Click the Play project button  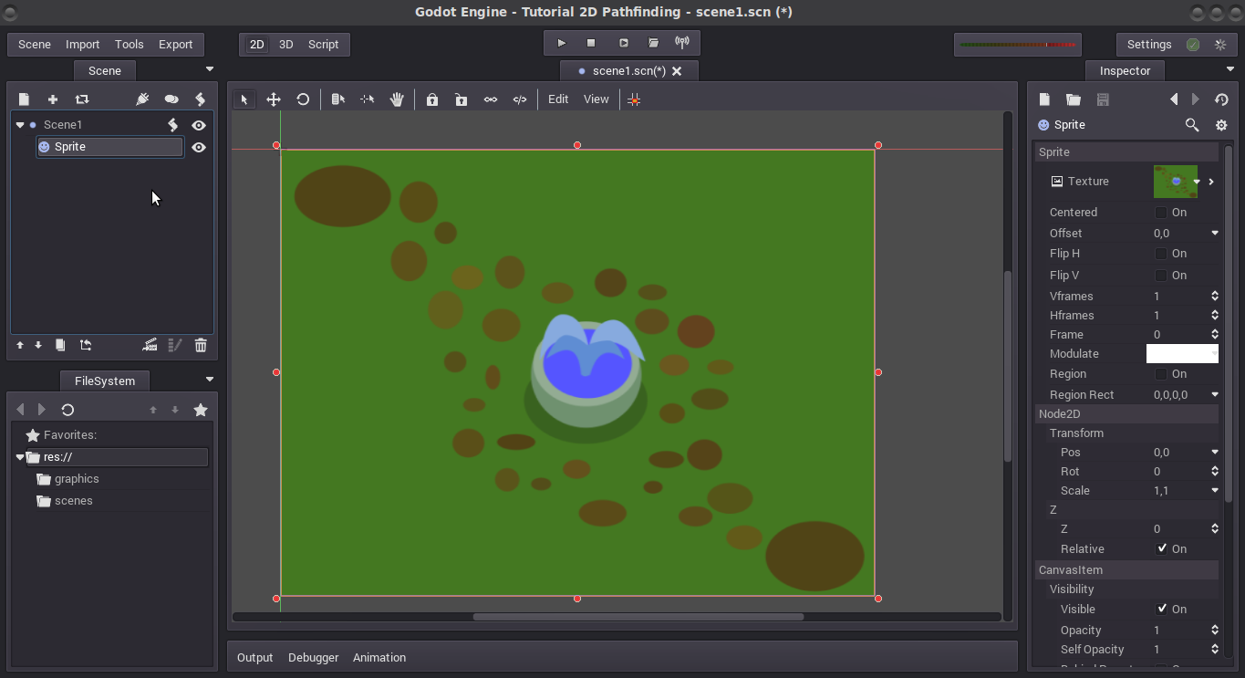pos(561,43)
